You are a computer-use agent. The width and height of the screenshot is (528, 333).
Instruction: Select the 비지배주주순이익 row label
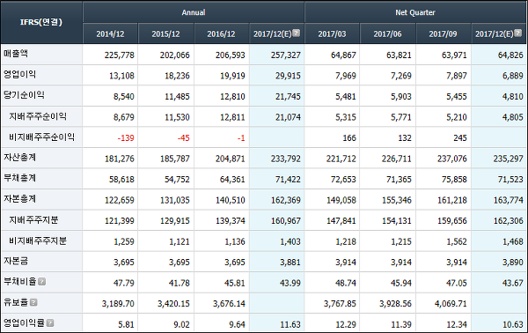point(41,137)
